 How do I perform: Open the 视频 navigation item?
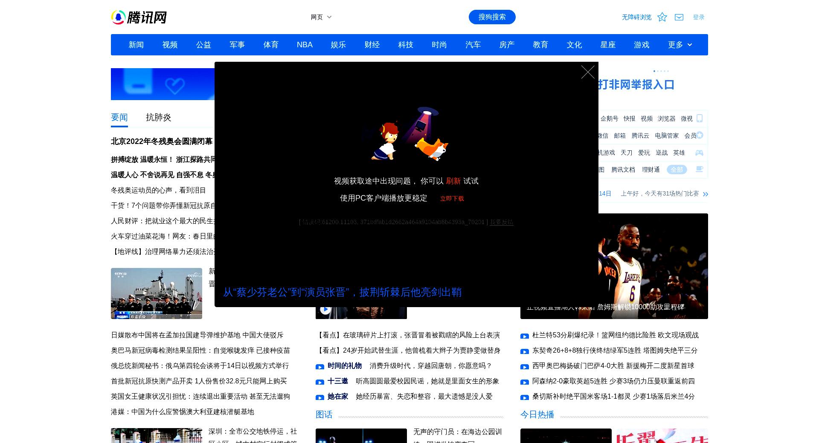pos(170,45)
